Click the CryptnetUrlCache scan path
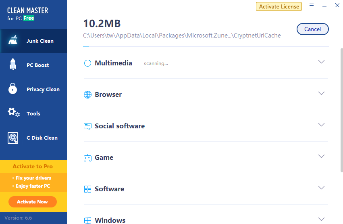This screenshot has height=224, width=343. point(182,36)
